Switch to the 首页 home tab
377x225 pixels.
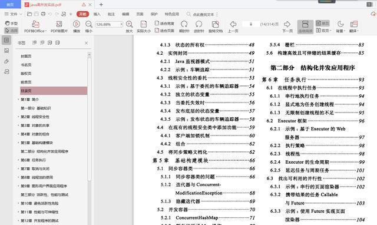point(10,4)
